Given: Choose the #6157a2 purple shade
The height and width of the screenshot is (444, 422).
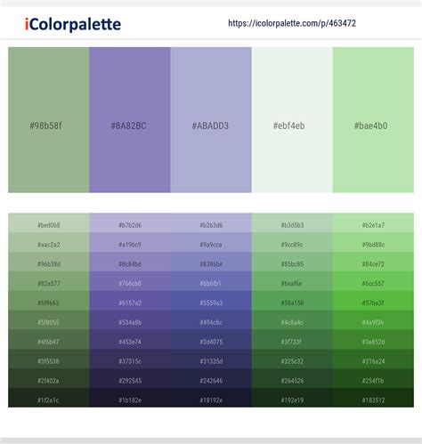Looking at the screenshot, I should (x=130, y=301).
